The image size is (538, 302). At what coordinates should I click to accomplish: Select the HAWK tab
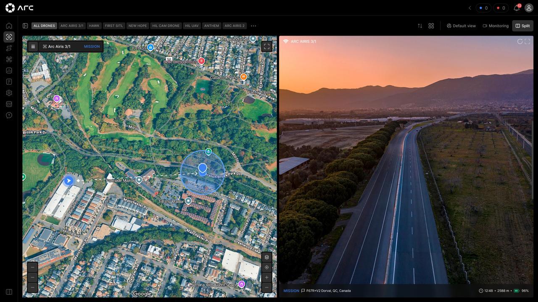[94, 26]
